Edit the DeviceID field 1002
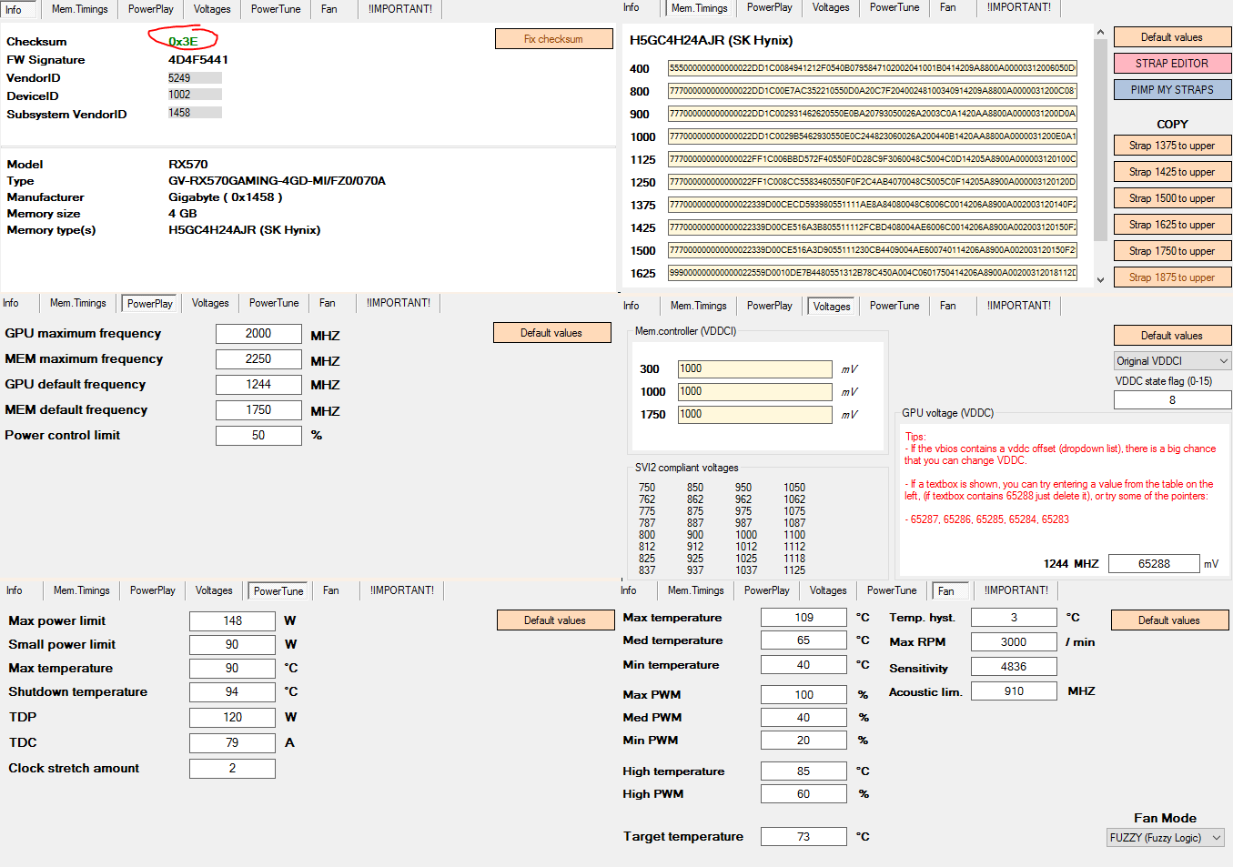The height and width of the screenshot is (867, 1233). coord(195,95)
